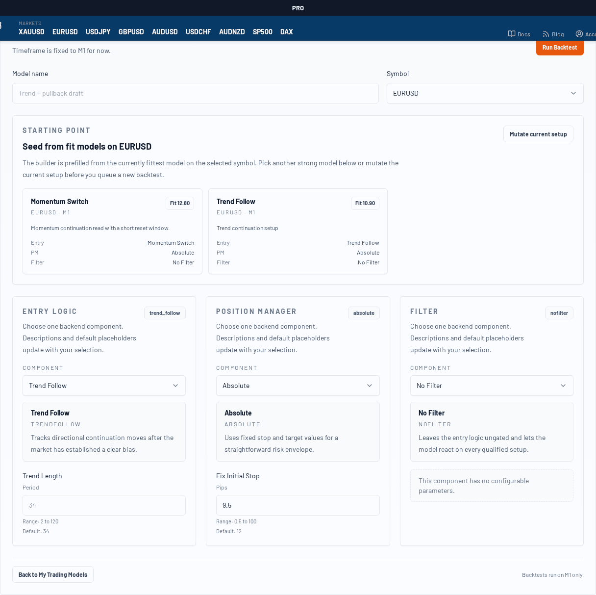Open the Filter component dropdown
The width and height of the screenshot is (596, 595).
point(491,386)
